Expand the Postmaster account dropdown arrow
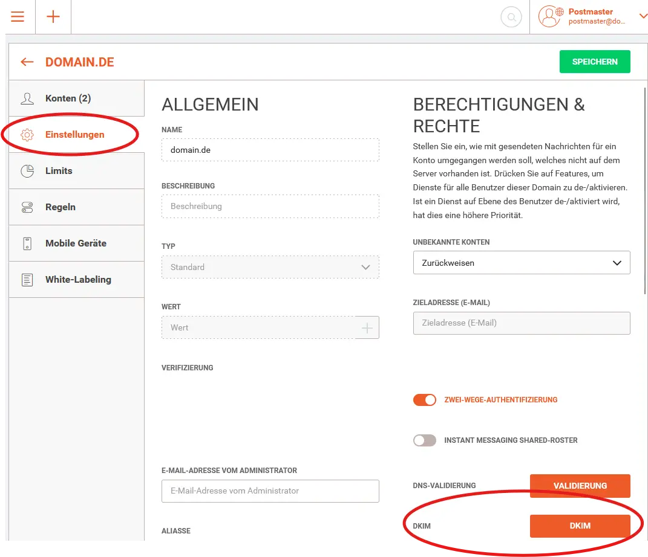Image resolution: width=648 pixels, height=557 pixels. click(643, 16)
